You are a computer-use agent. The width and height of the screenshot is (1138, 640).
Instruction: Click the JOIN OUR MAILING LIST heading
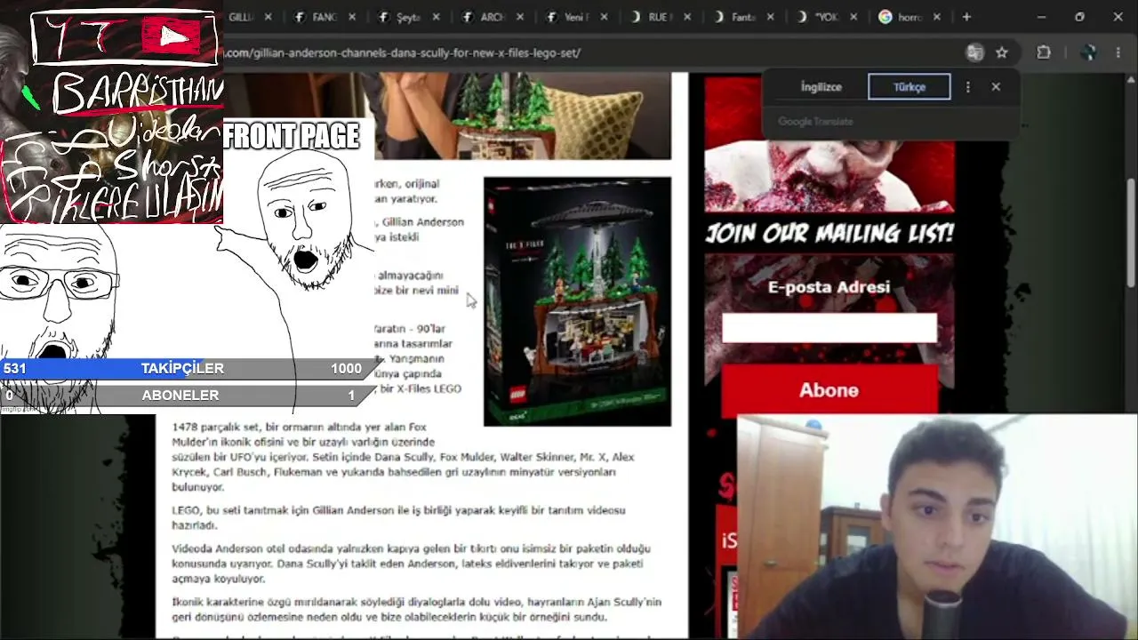tap(829, 234)
